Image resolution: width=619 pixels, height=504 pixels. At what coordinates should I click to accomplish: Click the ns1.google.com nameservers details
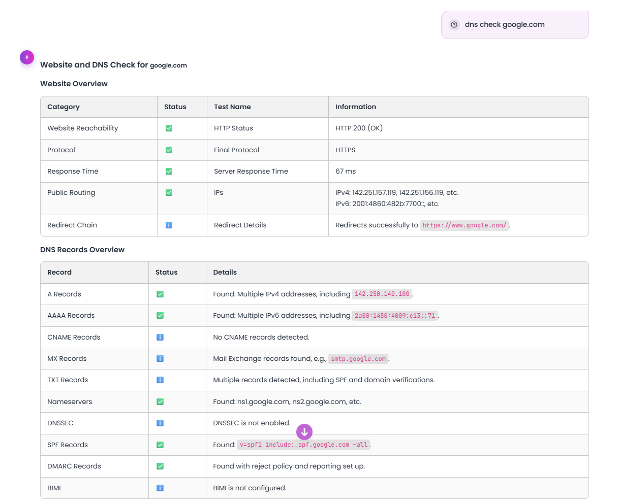point(287,402)
